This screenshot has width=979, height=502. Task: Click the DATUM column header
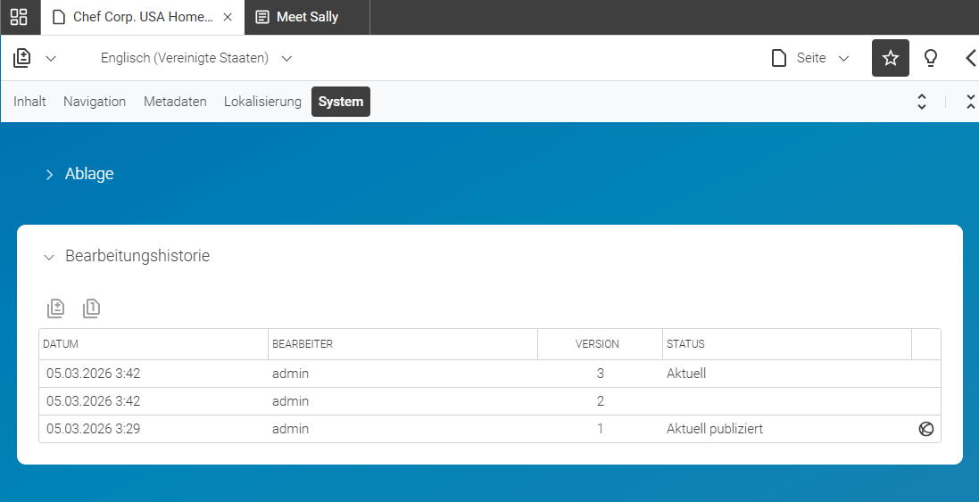153,344
